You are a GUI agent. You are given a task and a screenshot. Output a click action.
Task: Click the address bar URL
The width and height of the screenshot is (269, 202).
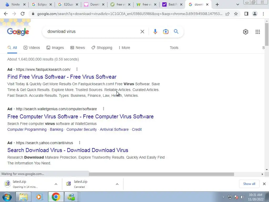[x=130, y=14]
